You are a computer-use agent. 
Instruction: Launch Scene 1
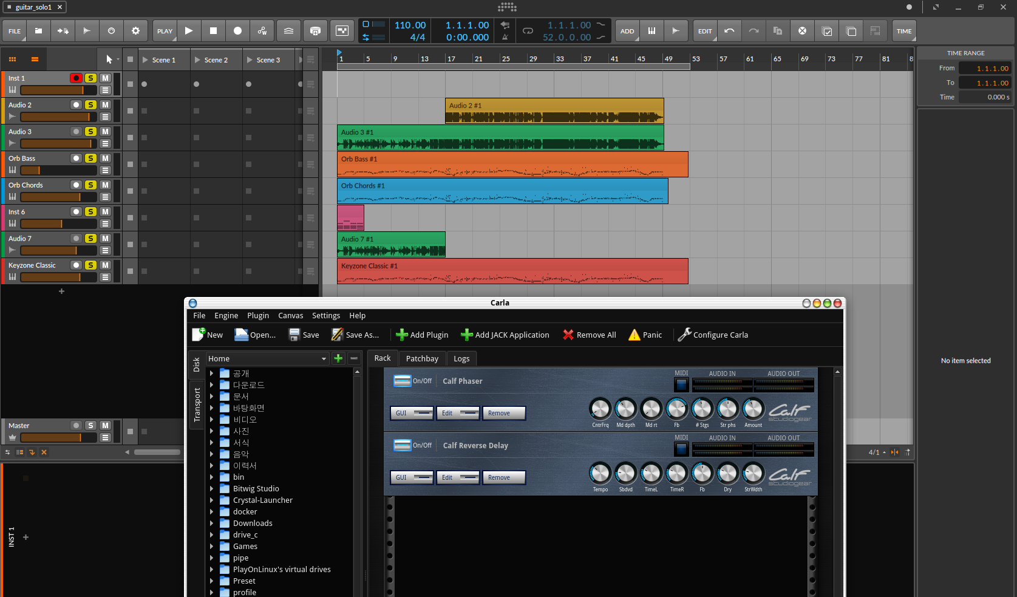point(146,60)
